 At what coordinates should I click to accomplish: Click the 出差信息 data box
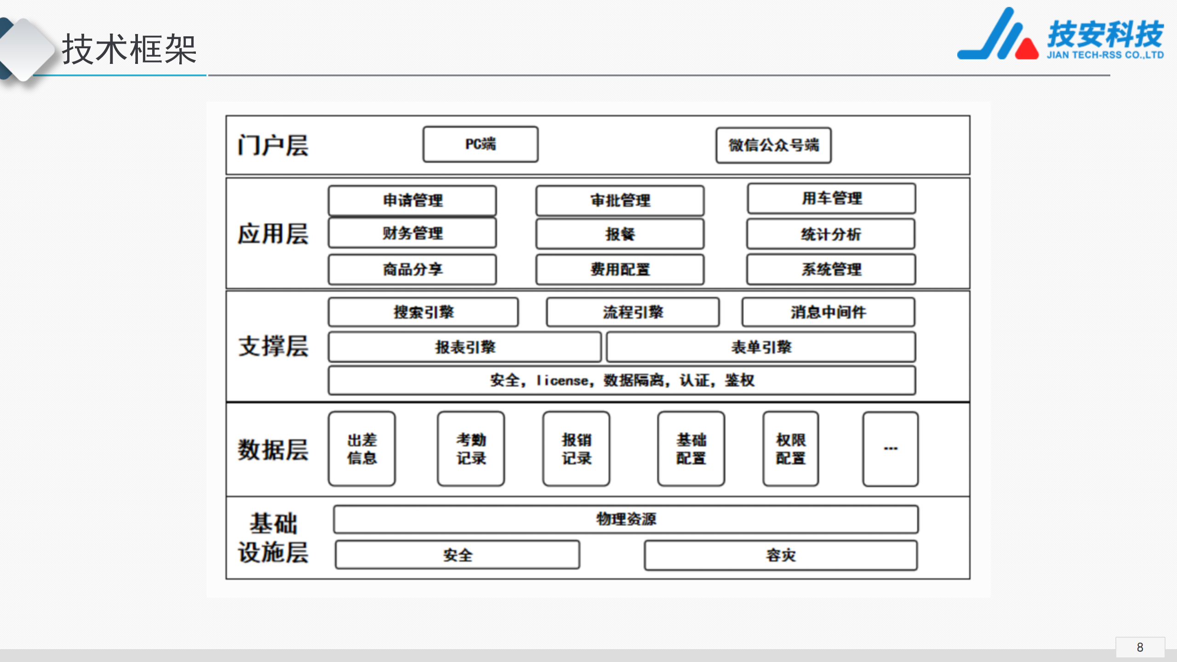tap(362, 449)
